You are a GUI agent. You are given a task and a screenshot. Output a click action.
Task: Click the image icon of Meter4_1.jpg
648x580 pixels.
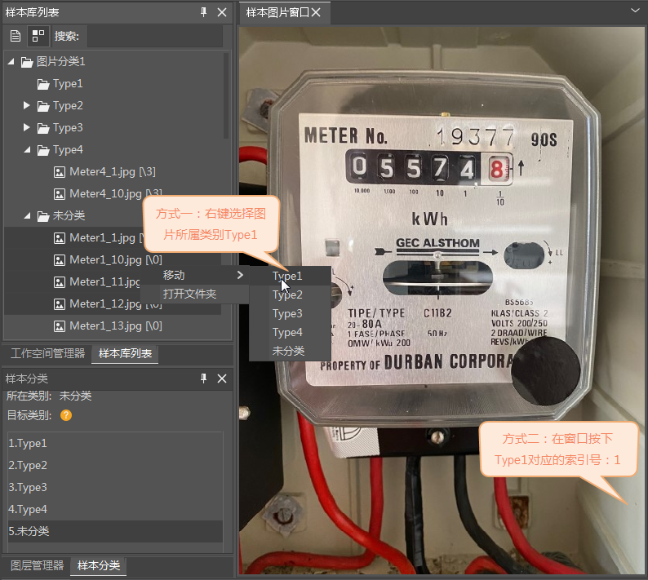click(60, 171)
